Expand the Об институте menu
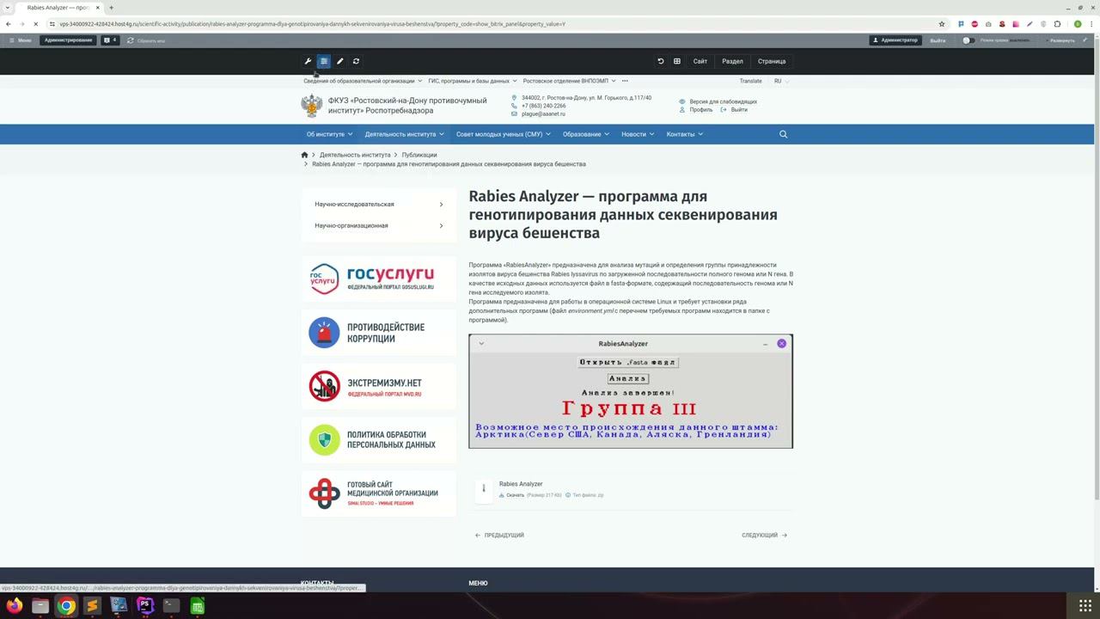This screenshot has width=1100, height=619. [330, 134]
